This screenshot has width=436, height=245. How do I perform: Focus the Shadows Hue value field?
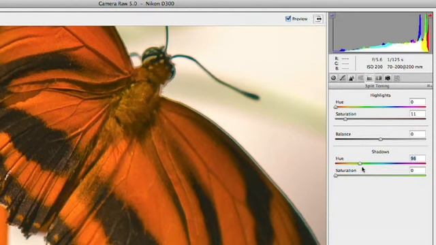coord(418,159)
